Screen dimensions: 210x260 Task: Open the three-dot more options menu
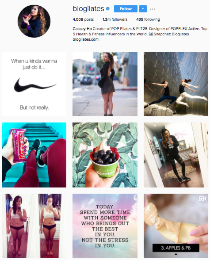pyautogui.click(x=153, y=9)
